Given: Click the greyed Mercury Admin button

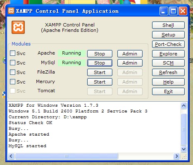Looking at the screenshot, I should 130,82.
